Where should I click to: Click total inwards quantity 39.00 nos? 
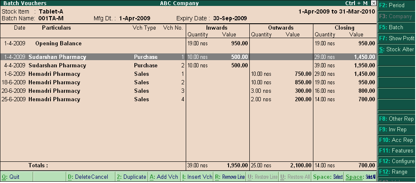click(197, 166)
